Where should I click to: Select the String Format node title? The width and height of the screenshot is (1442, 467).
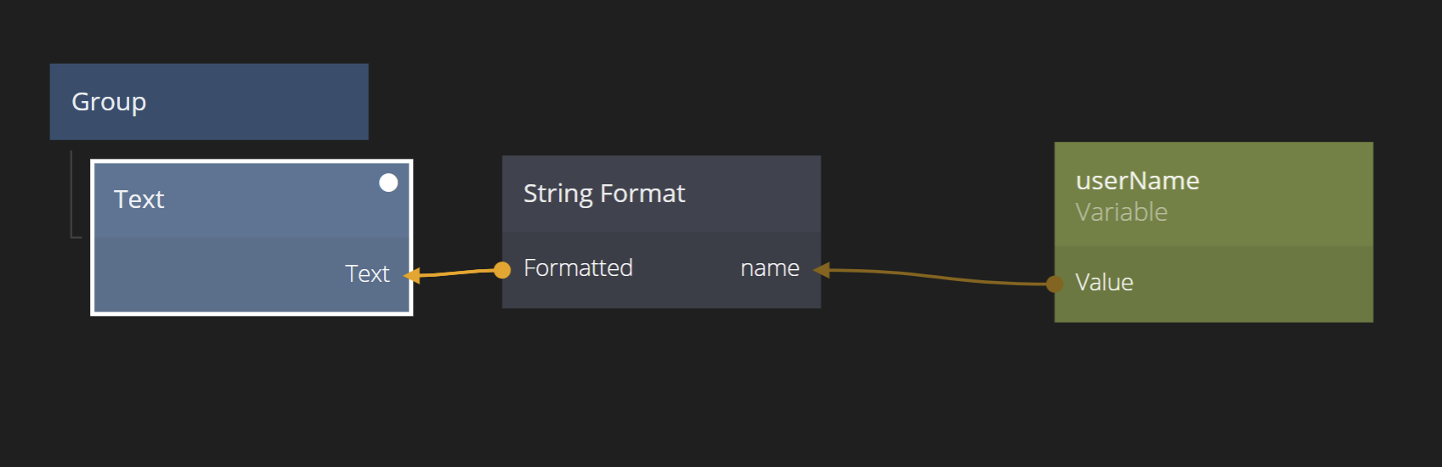604,194
